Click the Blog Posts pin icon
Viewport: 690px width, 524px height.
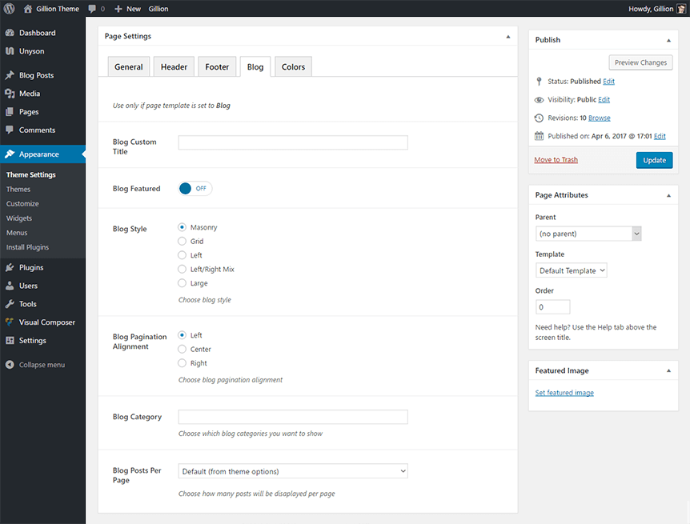[x=10, y=75]
